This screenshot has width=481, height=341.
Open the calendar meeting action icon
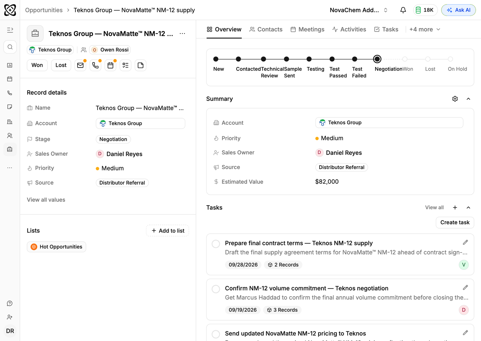(110, 65)
